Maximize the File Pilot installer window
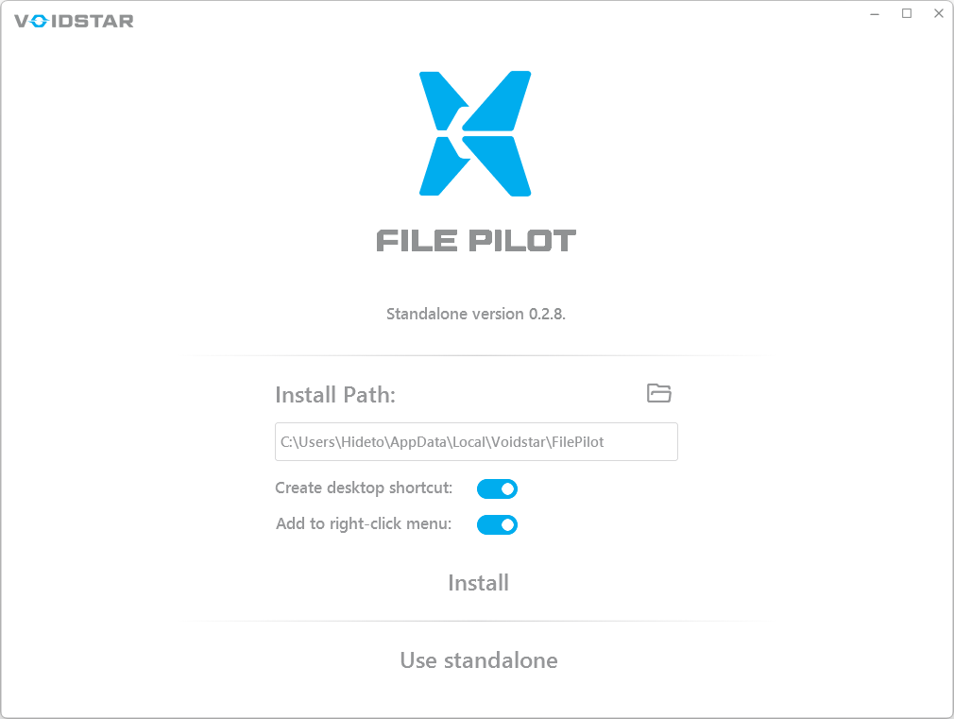 click(x=906, y=13)
